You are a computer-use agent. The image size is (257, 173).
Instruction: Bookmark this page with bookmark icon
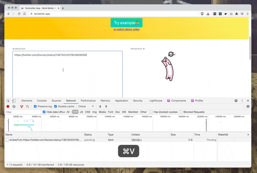click(24, 14)
